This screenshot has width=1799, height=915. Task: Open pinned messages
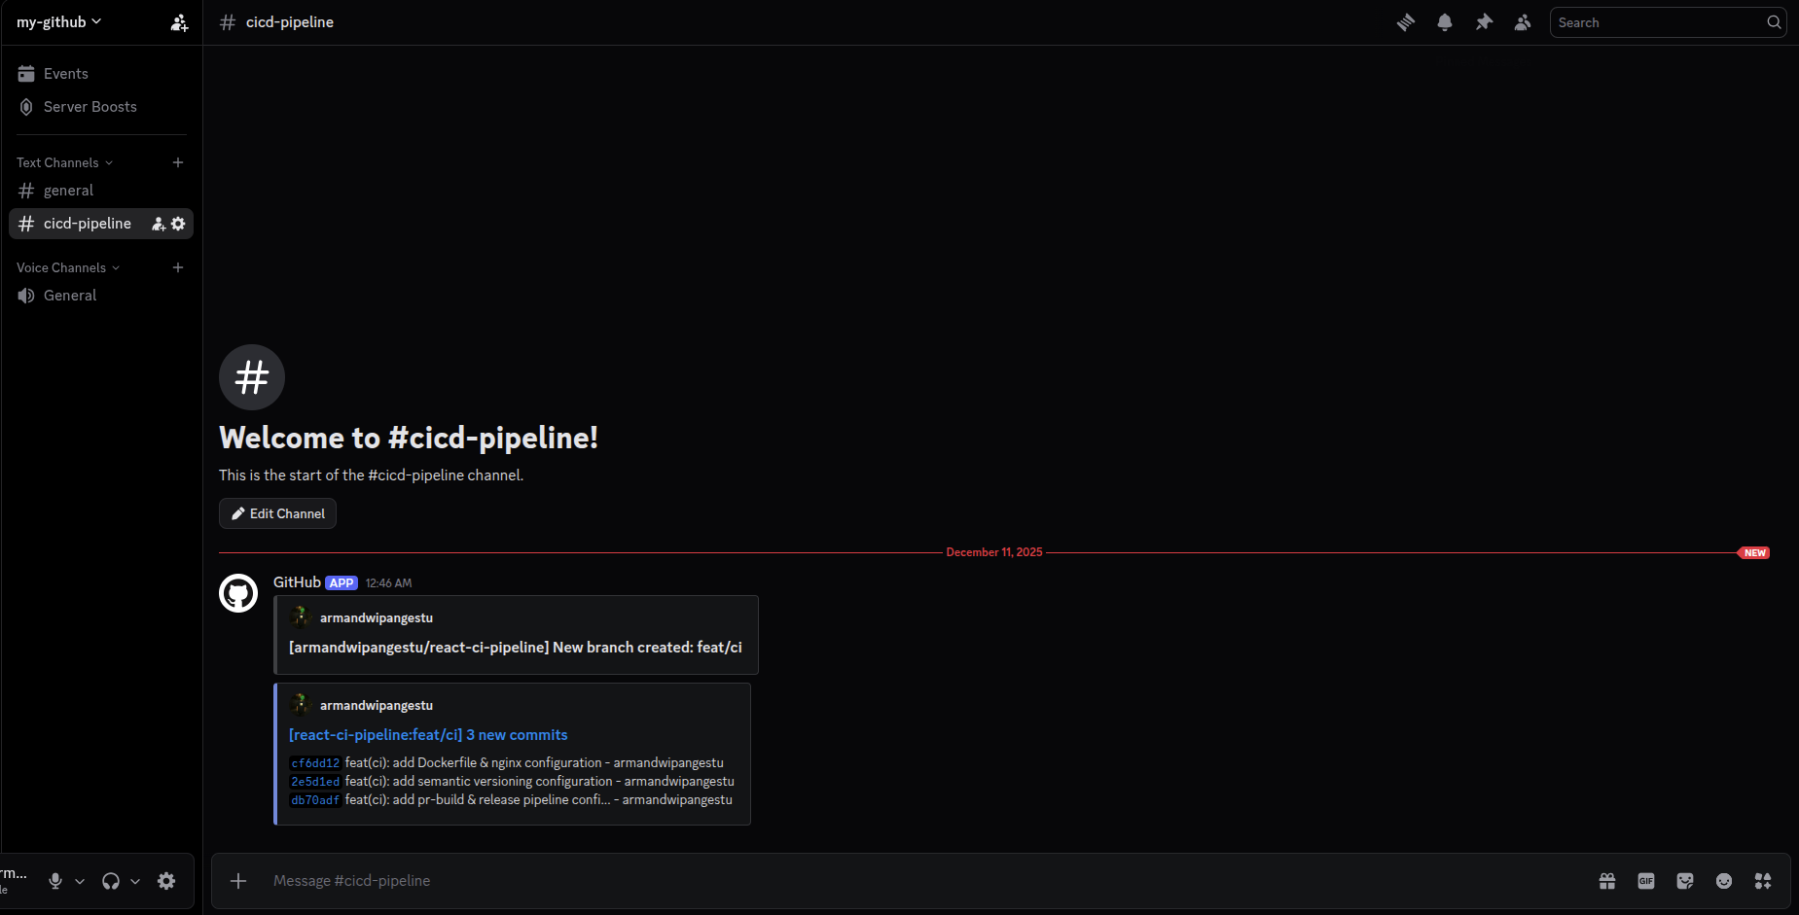click(1483, 21)
